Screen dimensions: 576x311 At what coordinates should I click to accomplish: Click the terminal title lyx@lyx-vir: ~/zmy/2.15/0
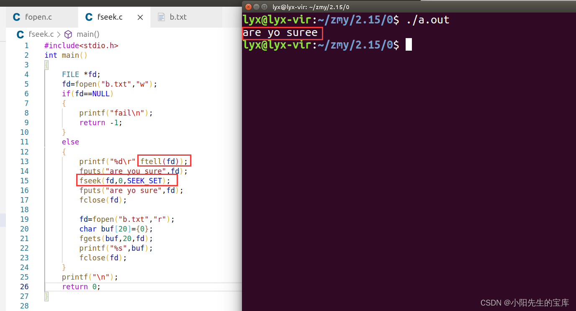(311, 7)
